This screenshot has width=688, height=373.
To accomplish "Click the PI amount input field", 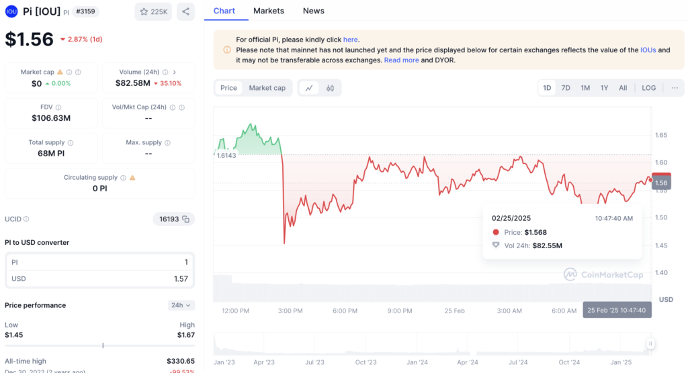I will (99, 262).
